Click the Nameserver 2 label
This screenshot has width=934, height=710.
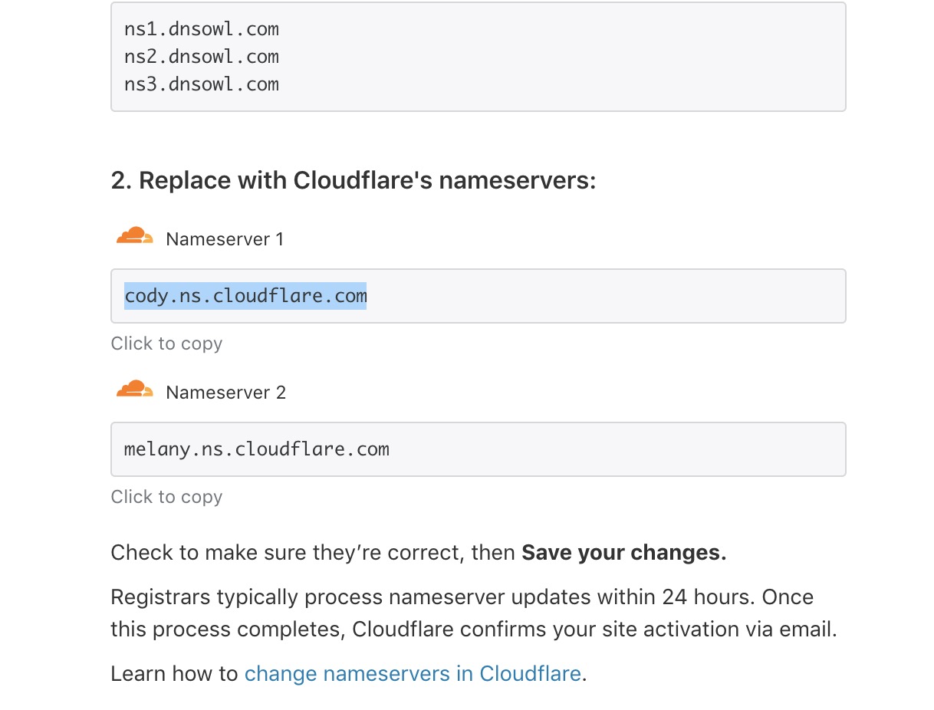[x=225, y=393]
